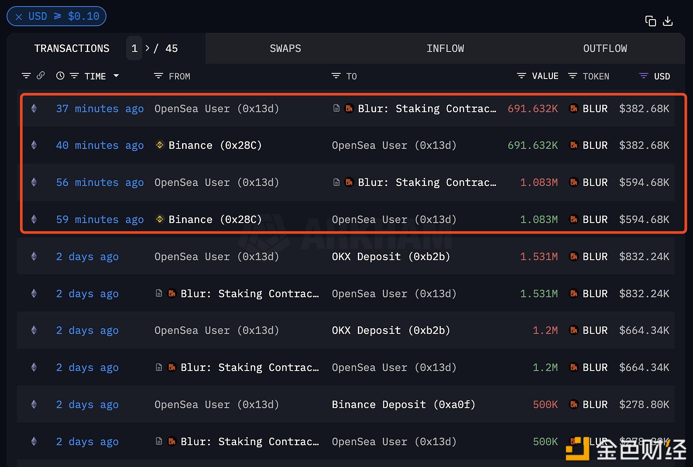Open the TOKEN column filter

tap(572, 76)
